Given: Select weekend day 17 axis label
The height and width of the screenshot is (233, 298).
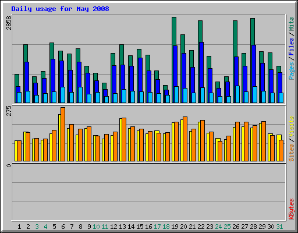Looking at the screenshot, I should (x=157, y=227).
